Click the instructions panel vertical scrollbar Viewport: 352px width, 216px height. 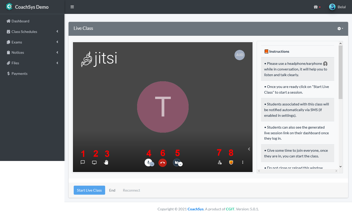click(340, 72)
